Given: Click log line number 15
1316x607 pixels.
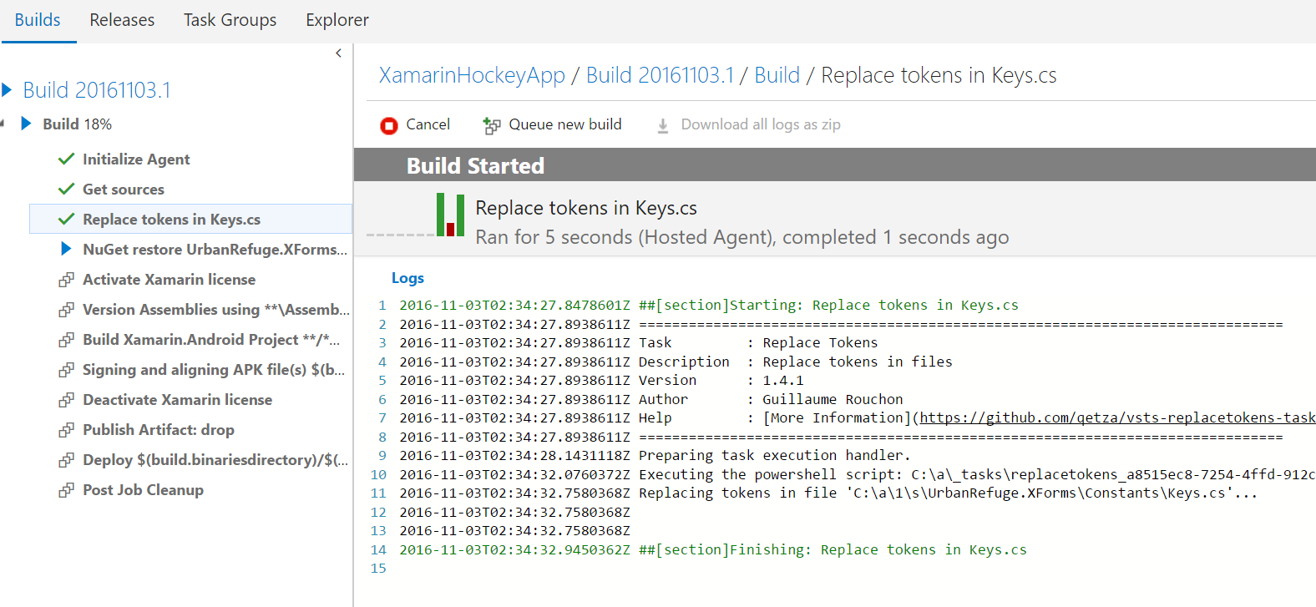Looking at the screenshot, I should (x=378, y=569).
